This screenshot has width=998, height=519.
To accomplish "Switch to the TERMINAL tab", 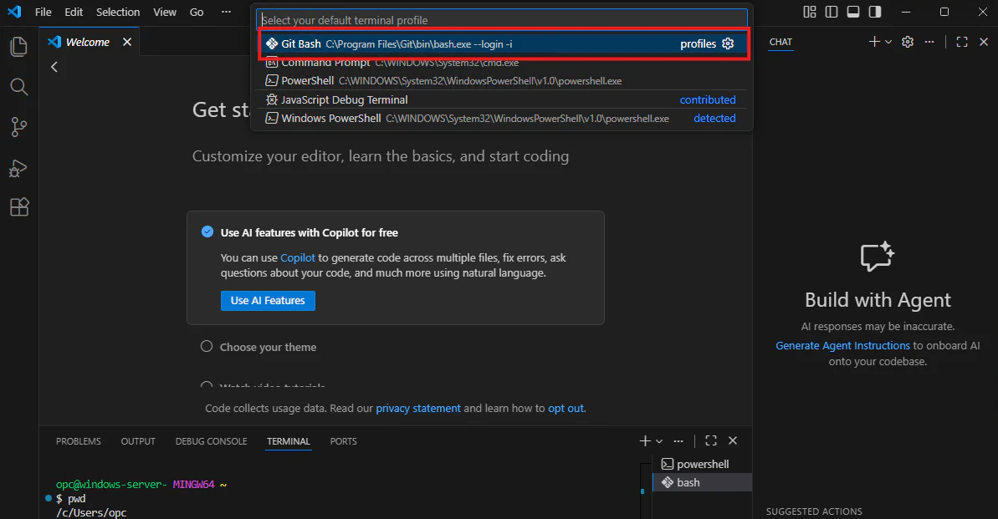I will click(289, 441).
